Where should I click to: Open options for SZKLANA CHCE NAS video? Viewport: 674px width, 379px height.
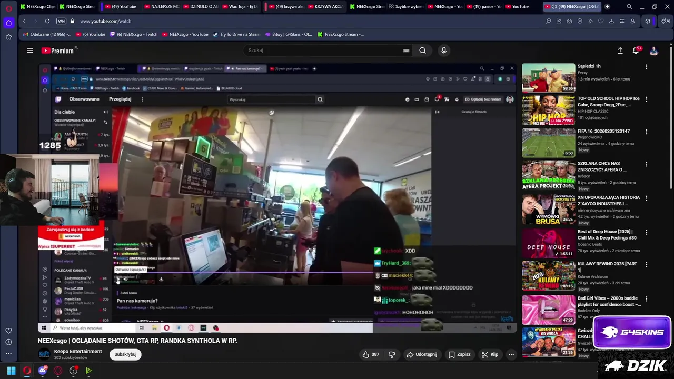647,164
